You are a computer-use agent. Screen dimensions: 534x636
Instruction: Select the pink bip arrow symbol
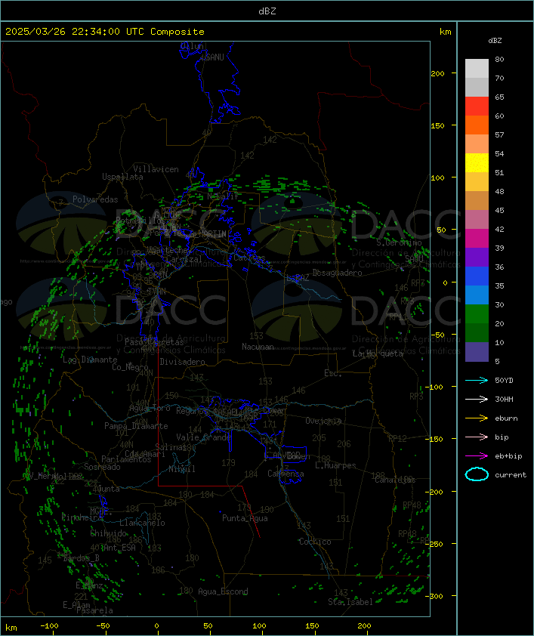477,437
